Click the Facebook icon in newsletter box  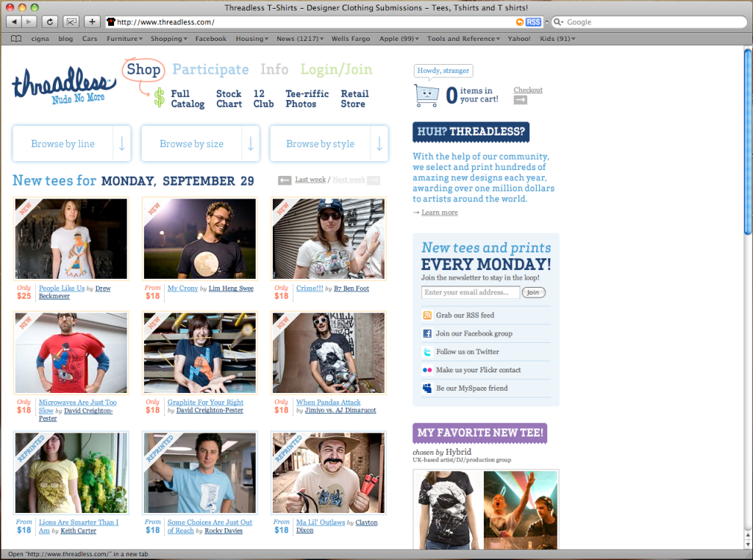coord(427,333)
